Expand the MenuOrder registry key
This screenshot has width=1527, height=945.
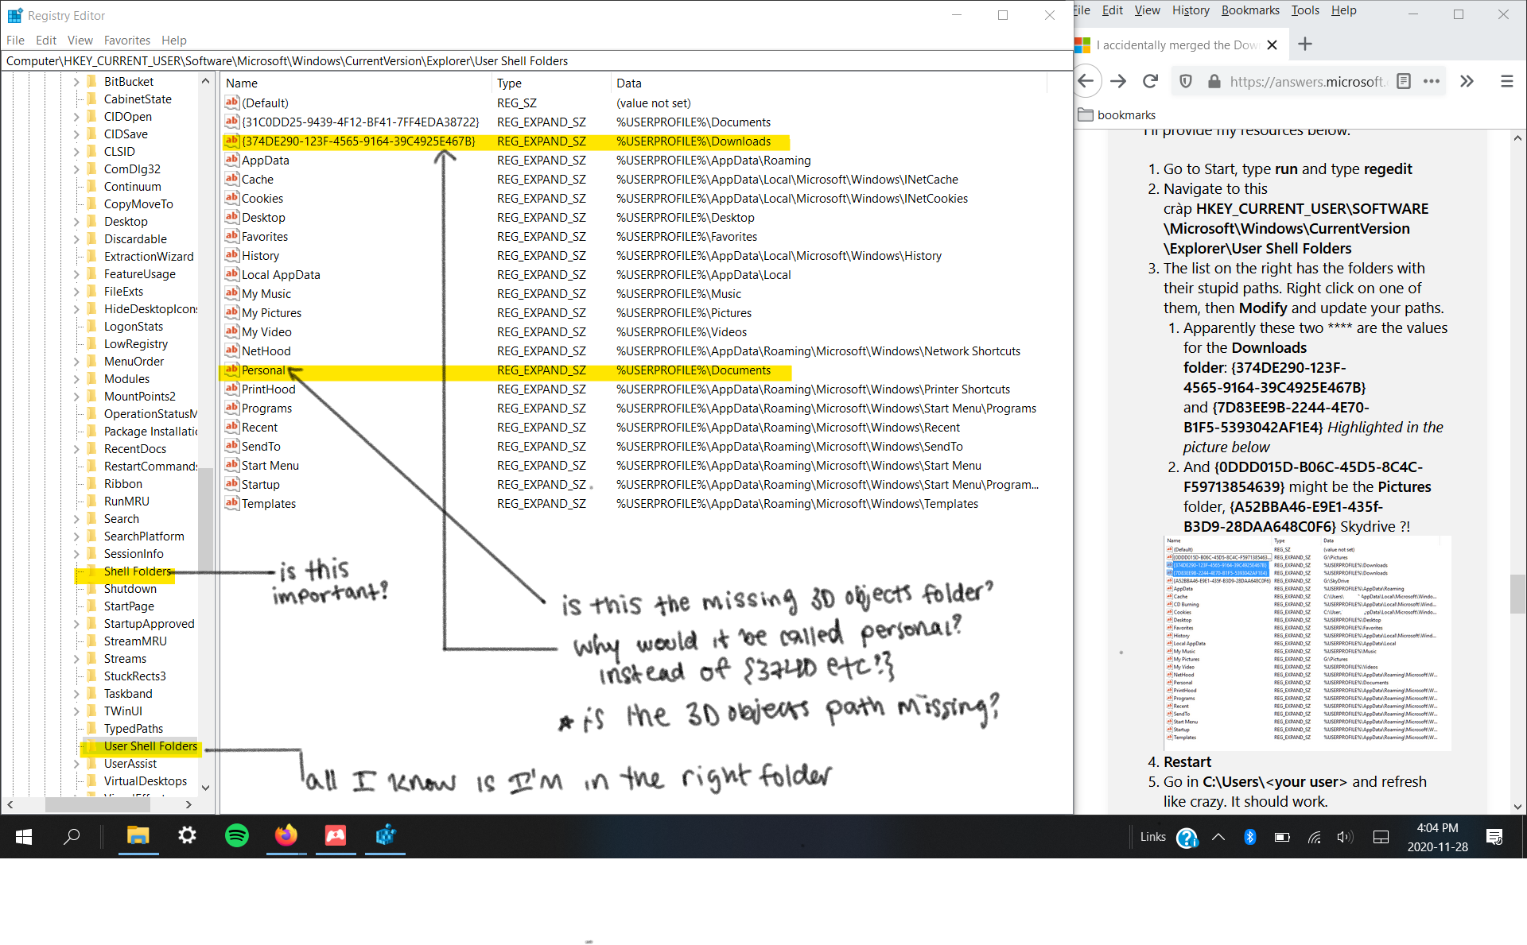pyautogui.click(x=76, y=362)
